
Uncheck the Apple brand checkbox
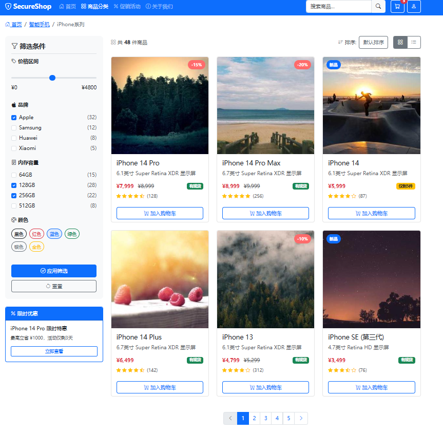pyautogui.click(x=14, y=118)
